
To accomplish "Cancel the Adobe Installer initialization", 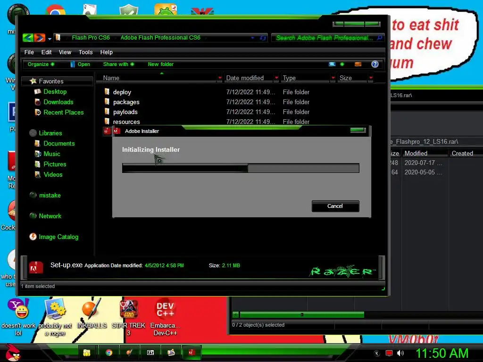I will click(x=335, y=206).
